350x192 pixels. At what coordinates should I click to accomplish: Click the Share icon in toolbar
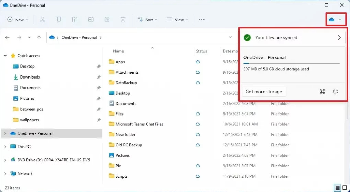[x=107, y=20]
